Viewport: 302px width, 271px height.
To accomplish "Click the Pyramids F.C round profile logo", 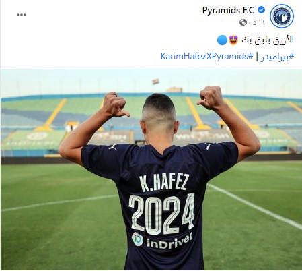I will (282, 16).
